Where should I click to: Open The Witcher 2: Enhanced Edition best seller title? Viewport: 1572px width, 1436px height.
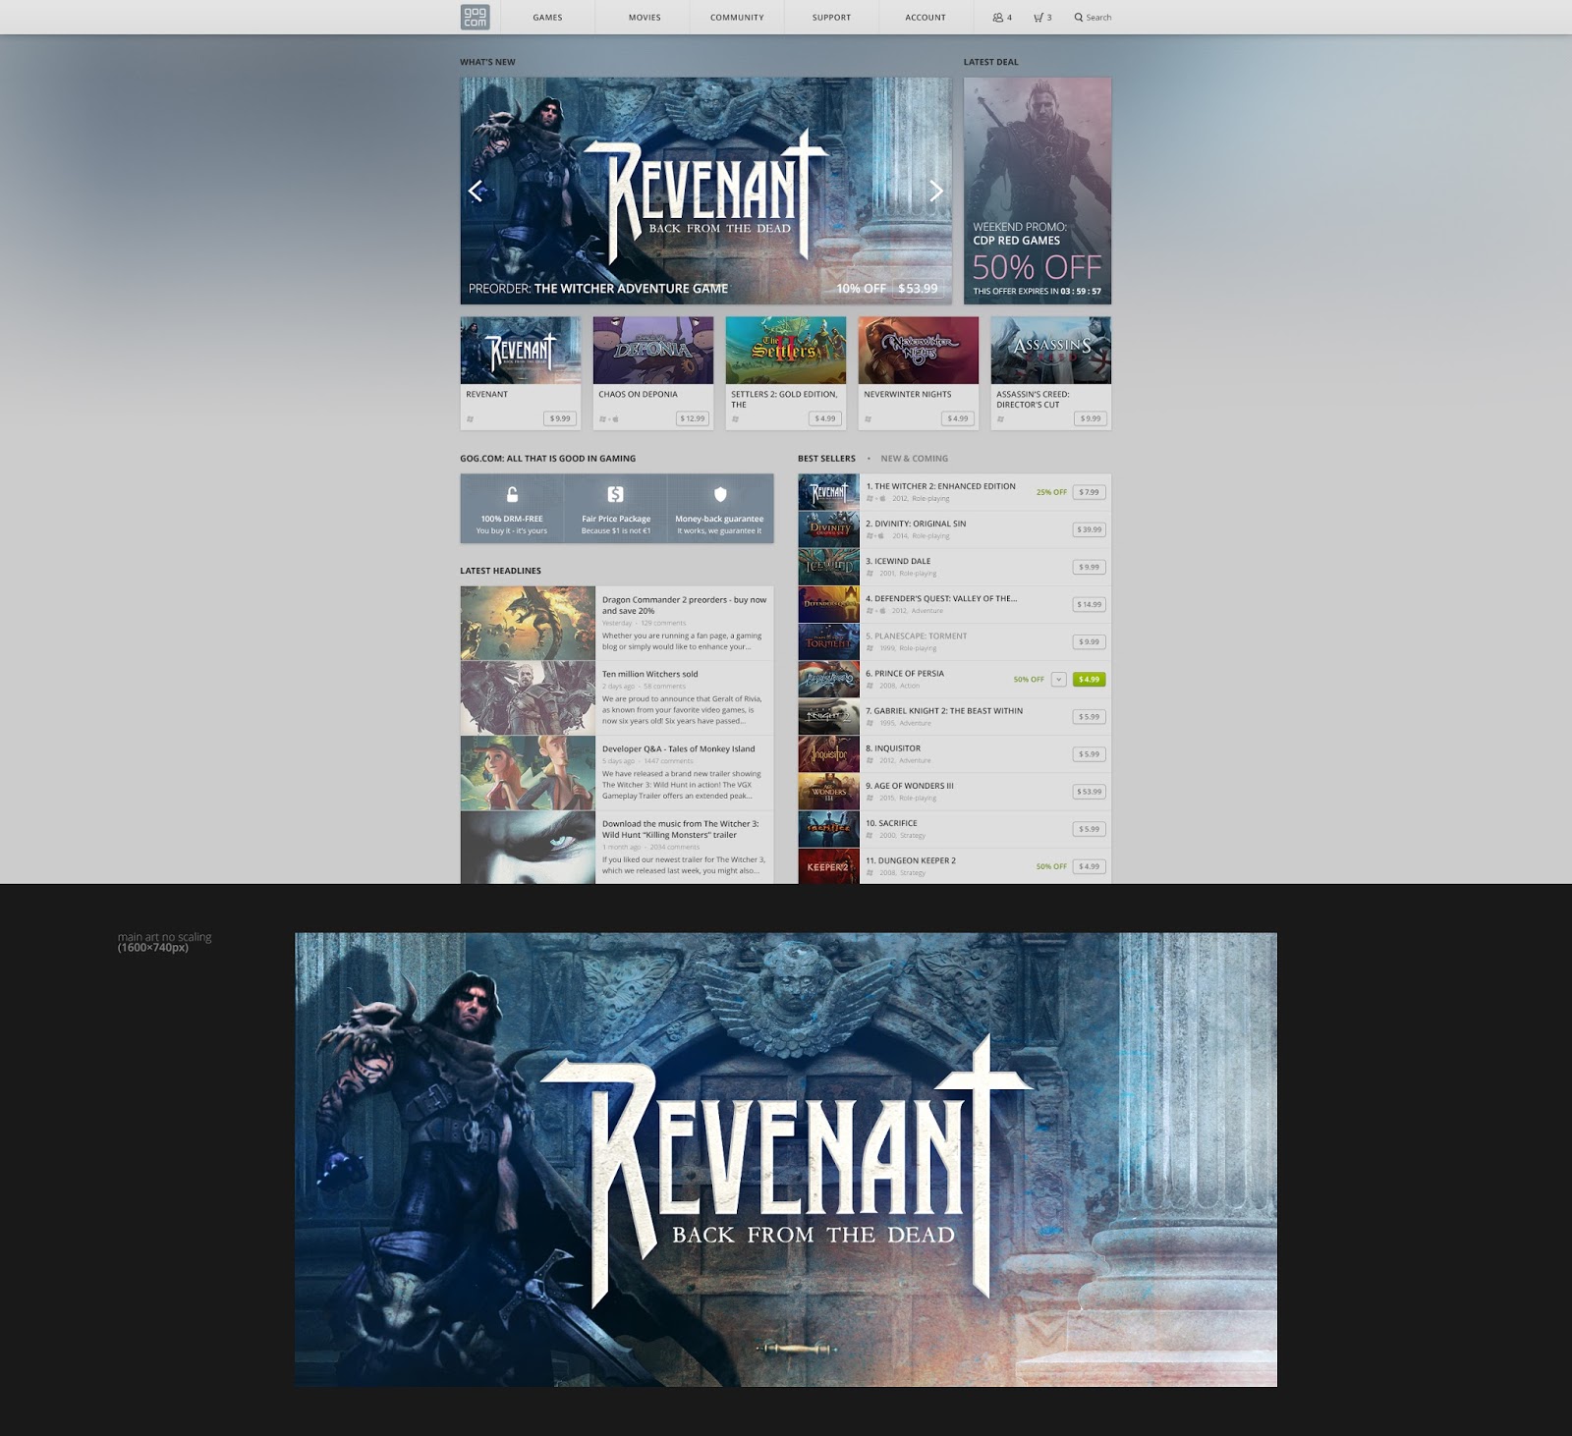pos(941,486)
